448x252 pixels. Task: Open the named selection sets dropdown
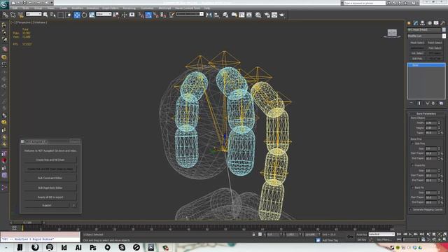coord(190,14)
